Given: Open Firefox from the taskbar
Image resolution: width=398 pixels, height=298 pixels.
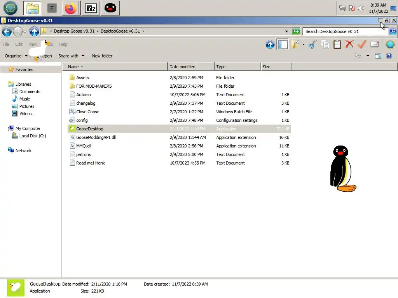Looking at the screenshot, I should [71, 9].
